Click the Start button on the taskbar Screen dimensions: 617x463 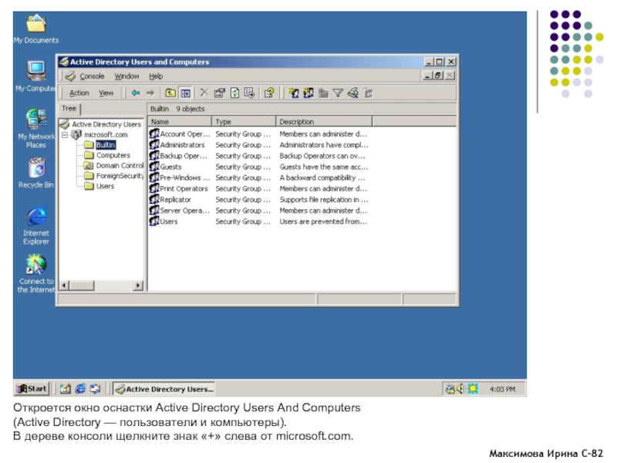pyautogui.click(x=32, y=389)
